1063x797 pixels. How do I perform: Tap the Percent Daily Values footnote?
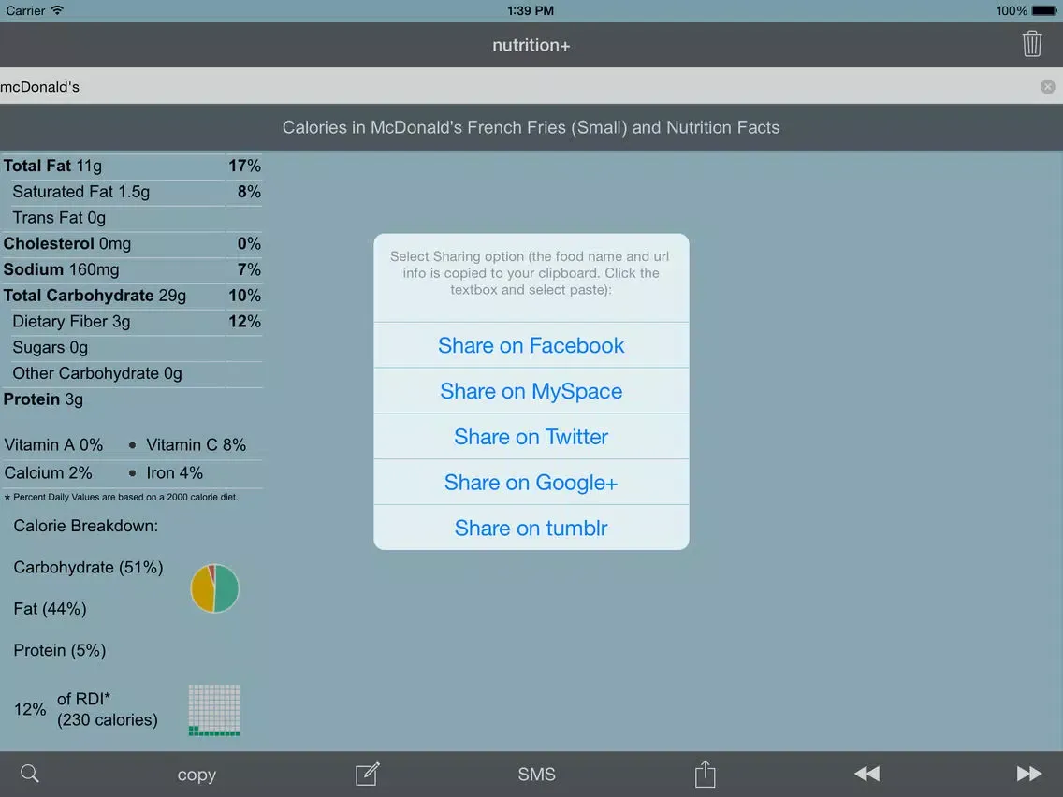(x=122, y=497)
